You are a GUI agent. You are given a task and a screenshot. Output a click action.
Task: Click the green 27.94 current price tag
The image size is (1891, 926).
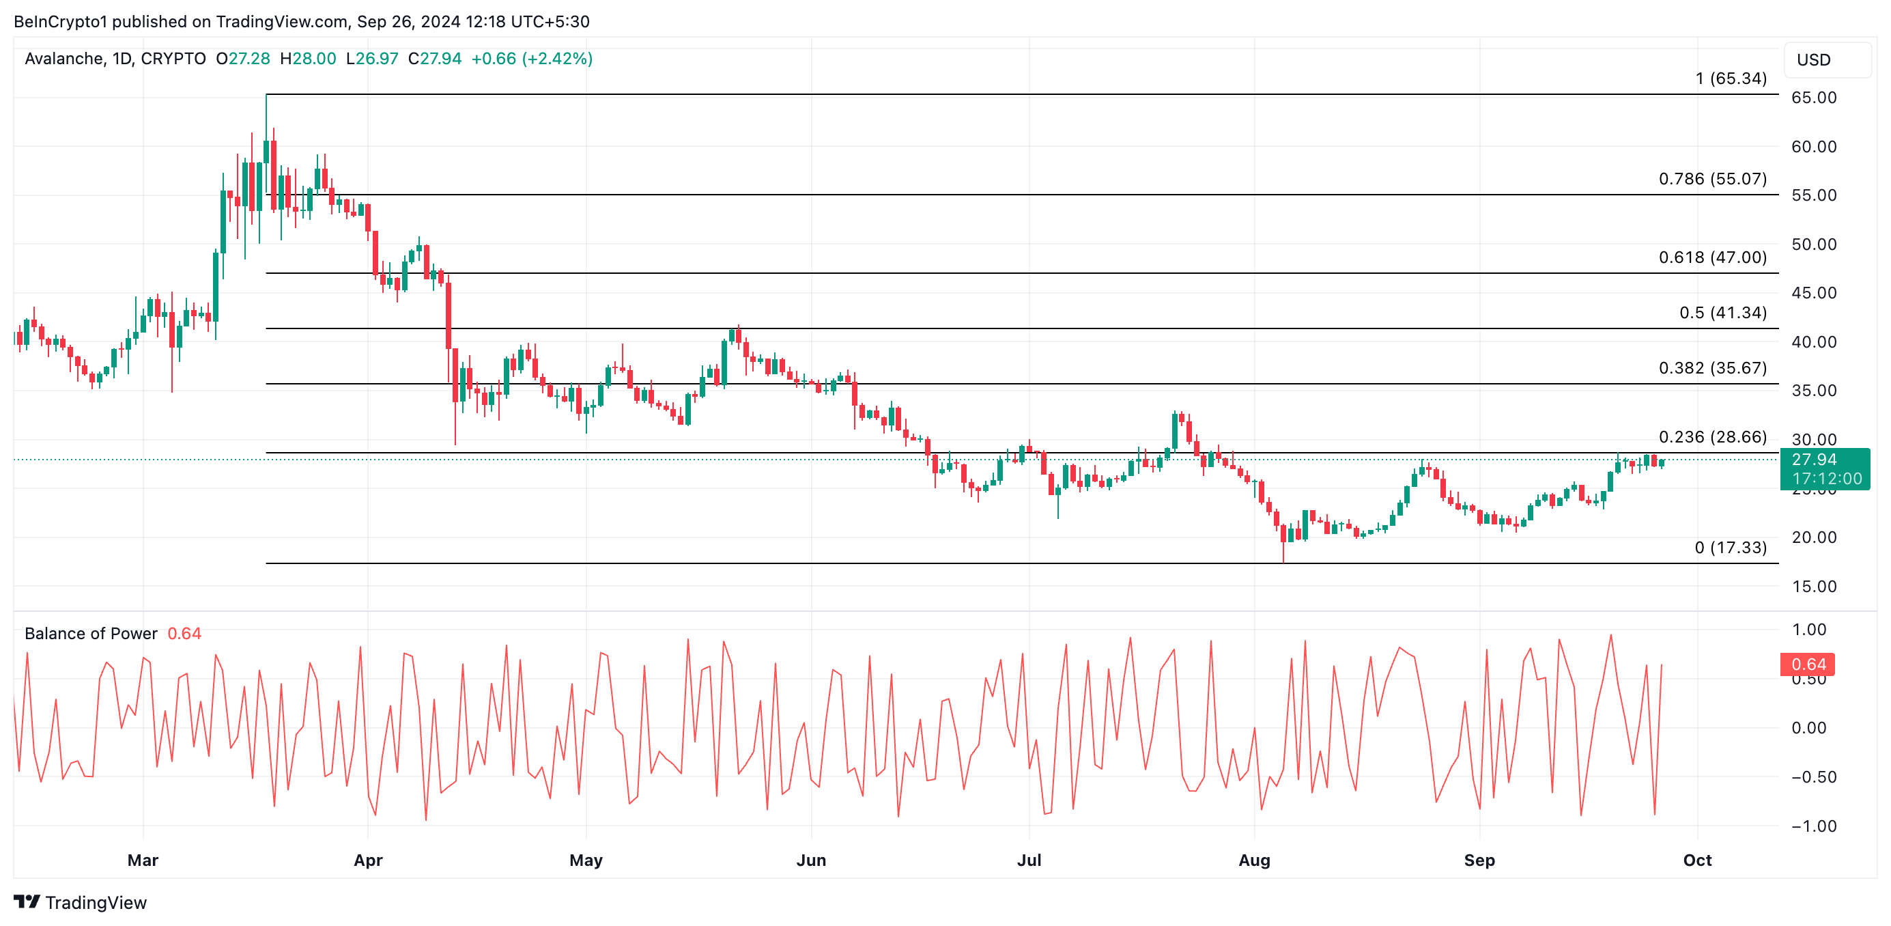(x=1825, y=468)
